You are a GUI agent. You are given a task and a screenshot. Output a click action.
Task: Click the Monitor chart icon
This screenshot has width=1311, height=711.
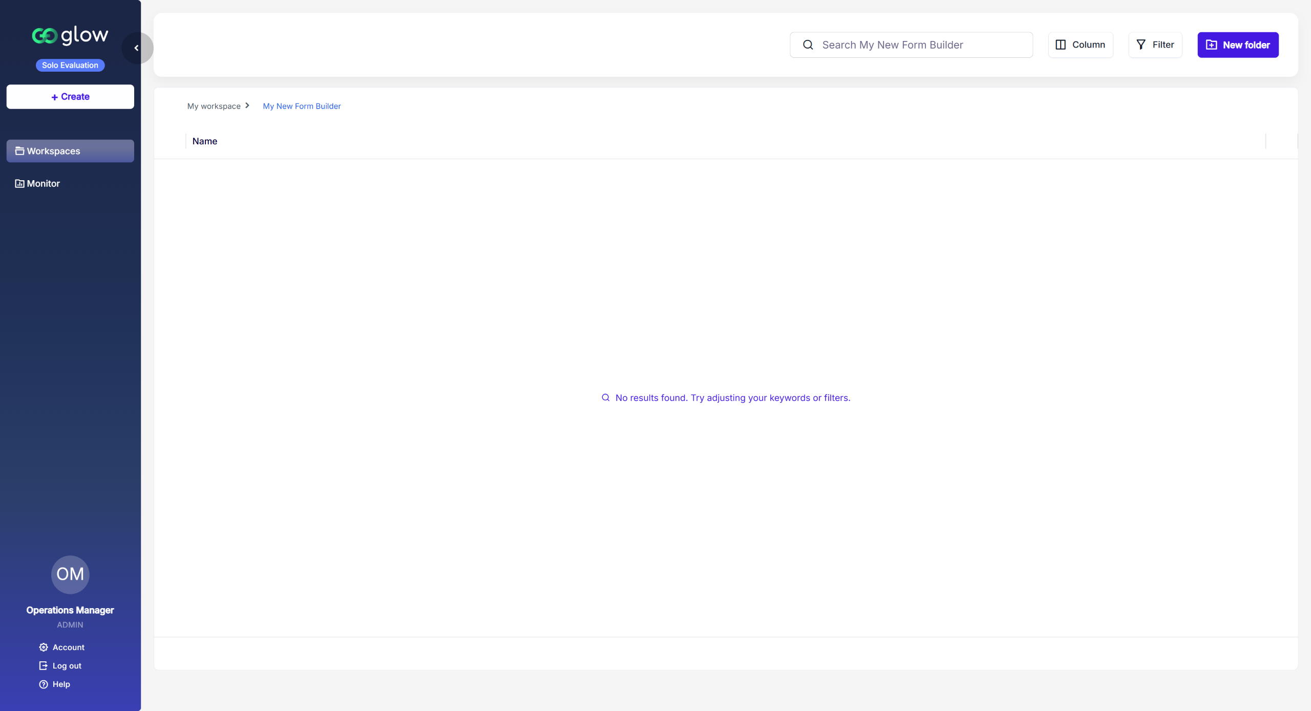[19, 183]
